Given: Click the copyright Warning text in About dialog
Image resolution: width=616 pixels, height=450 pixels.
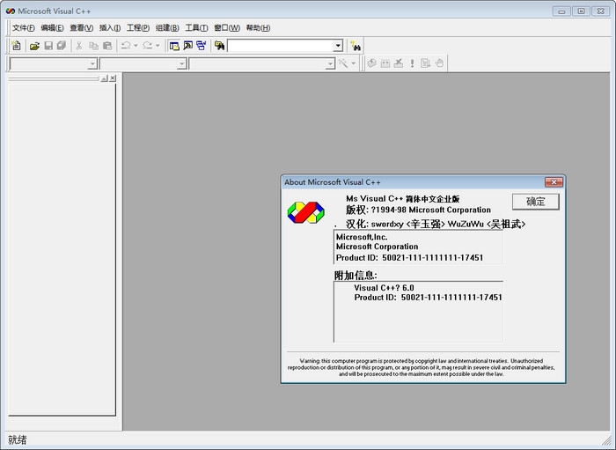Looking at the screenshot, I should click(422, 367).
